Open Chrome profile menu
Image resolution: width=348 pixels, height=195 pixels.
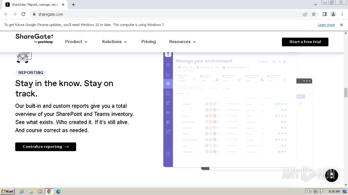tap(333, 14)
